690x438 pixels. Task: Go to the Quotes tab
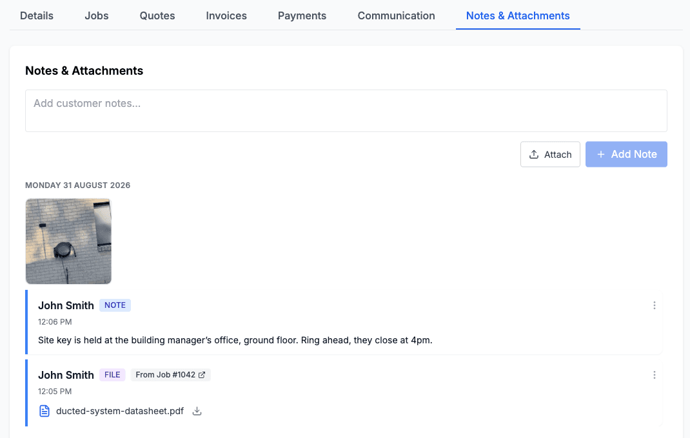click(157, 16)
